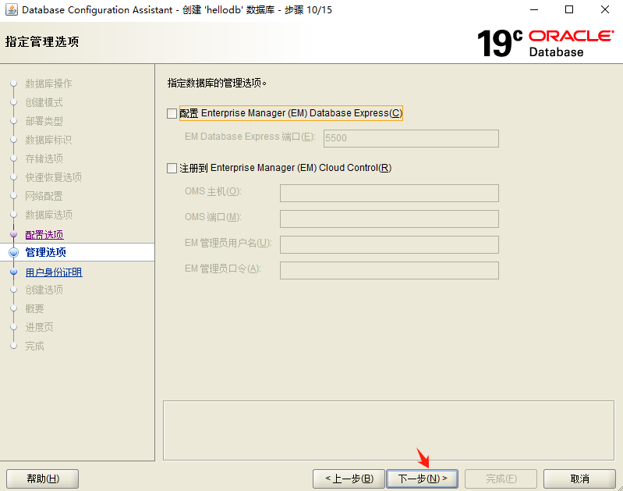Click the 指定数据库的管理选项 description text
623x491 pixels.
[217, 83]
